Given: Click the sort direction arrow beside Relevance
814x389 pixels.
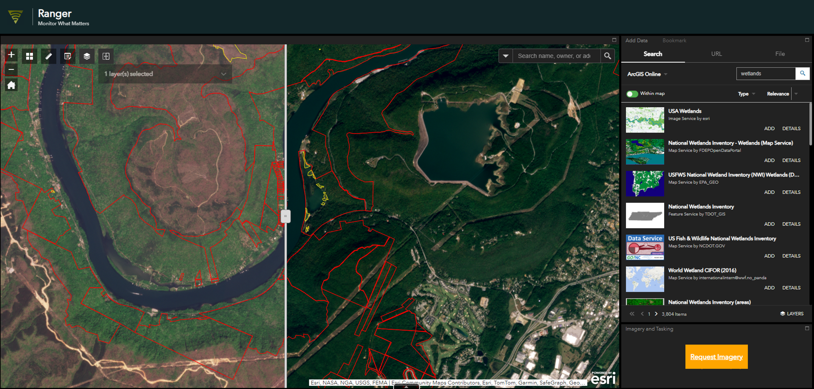Looking at the screenshot, I should tap(796, 94).
